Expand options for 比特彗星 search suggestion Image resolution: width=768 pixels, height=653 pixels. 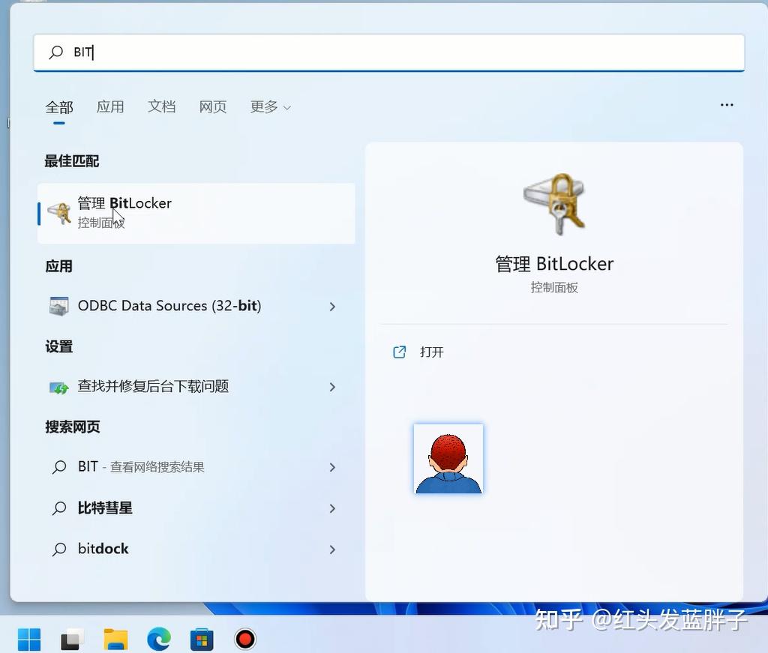click(x=332, y=508)
